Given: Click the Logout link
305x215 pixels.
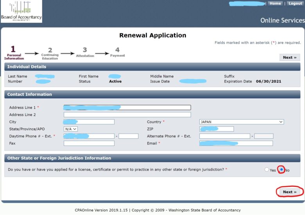Looking at the screenshot, I should click(295, 4).
